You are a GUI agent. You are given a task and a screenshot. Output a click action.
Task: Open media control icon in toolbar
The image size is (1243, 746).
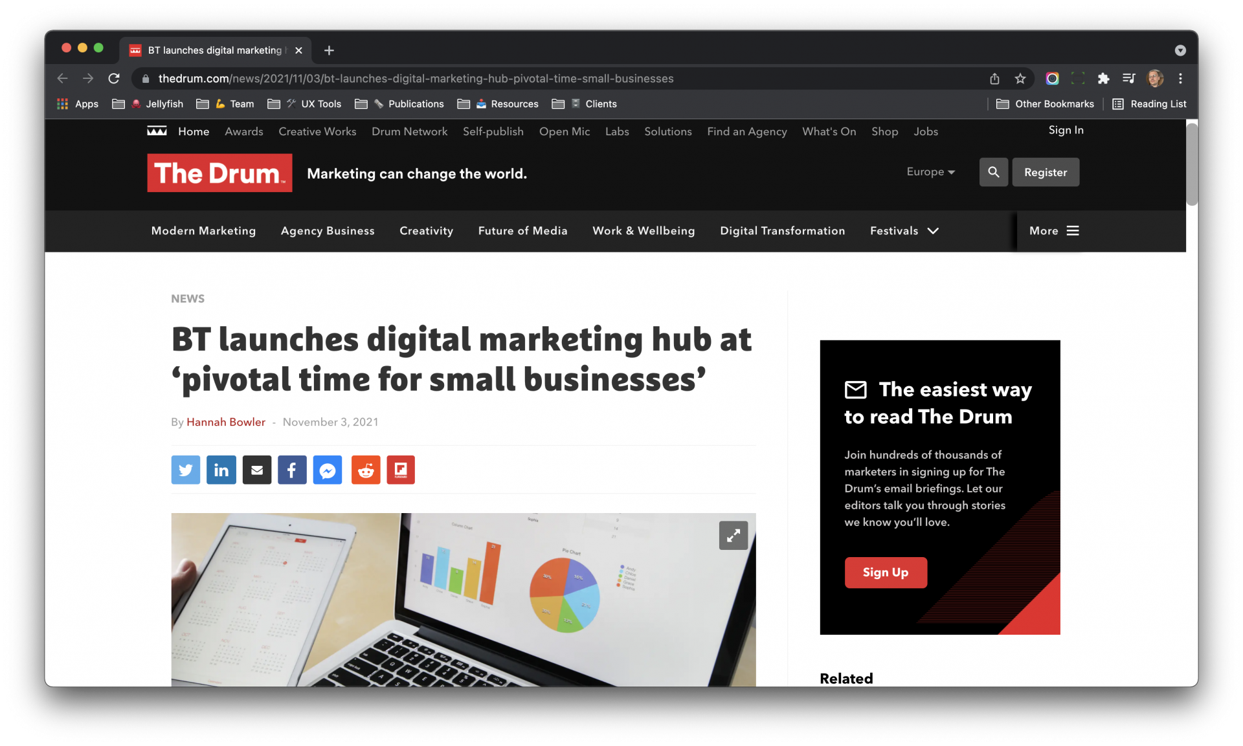click(x=1128, y=78)
